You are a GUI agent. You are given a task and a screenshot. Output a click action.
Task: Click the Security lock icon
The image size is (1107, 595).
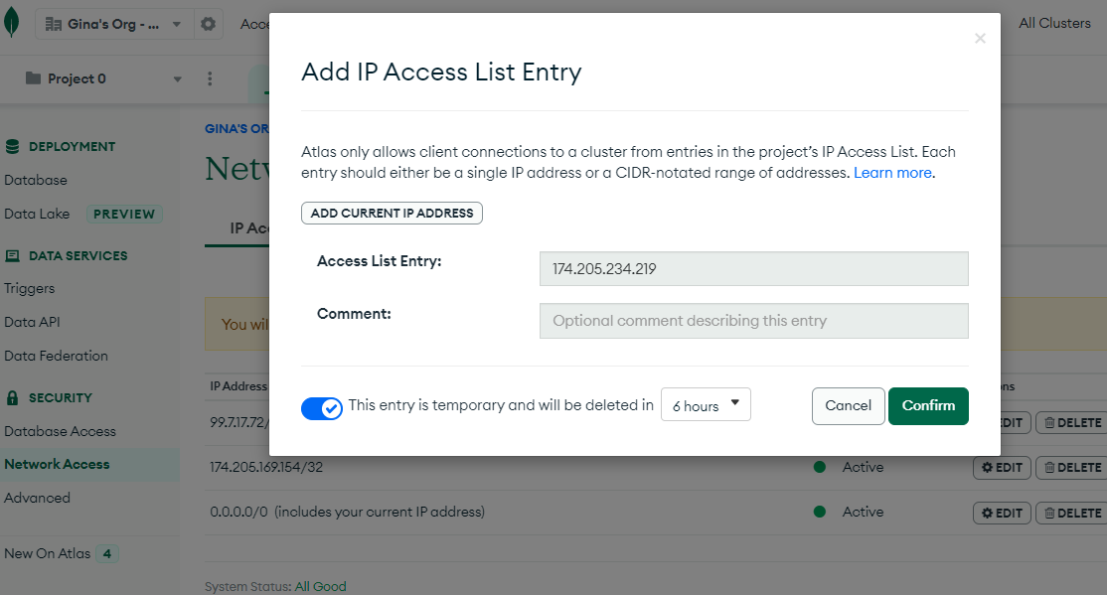(x=12, y=397)
